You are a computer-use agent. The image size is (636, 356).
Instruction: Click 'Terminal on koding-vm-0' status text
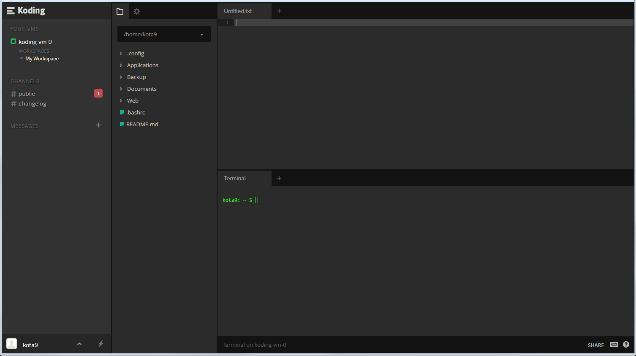pyautogui.click(x=254, y=345)
